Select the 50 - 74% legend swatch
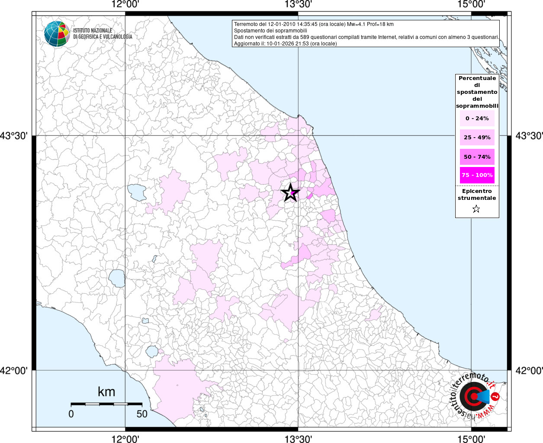Image resolution: width=543 pixels, height=443 pixels. (x=477, y=157)
